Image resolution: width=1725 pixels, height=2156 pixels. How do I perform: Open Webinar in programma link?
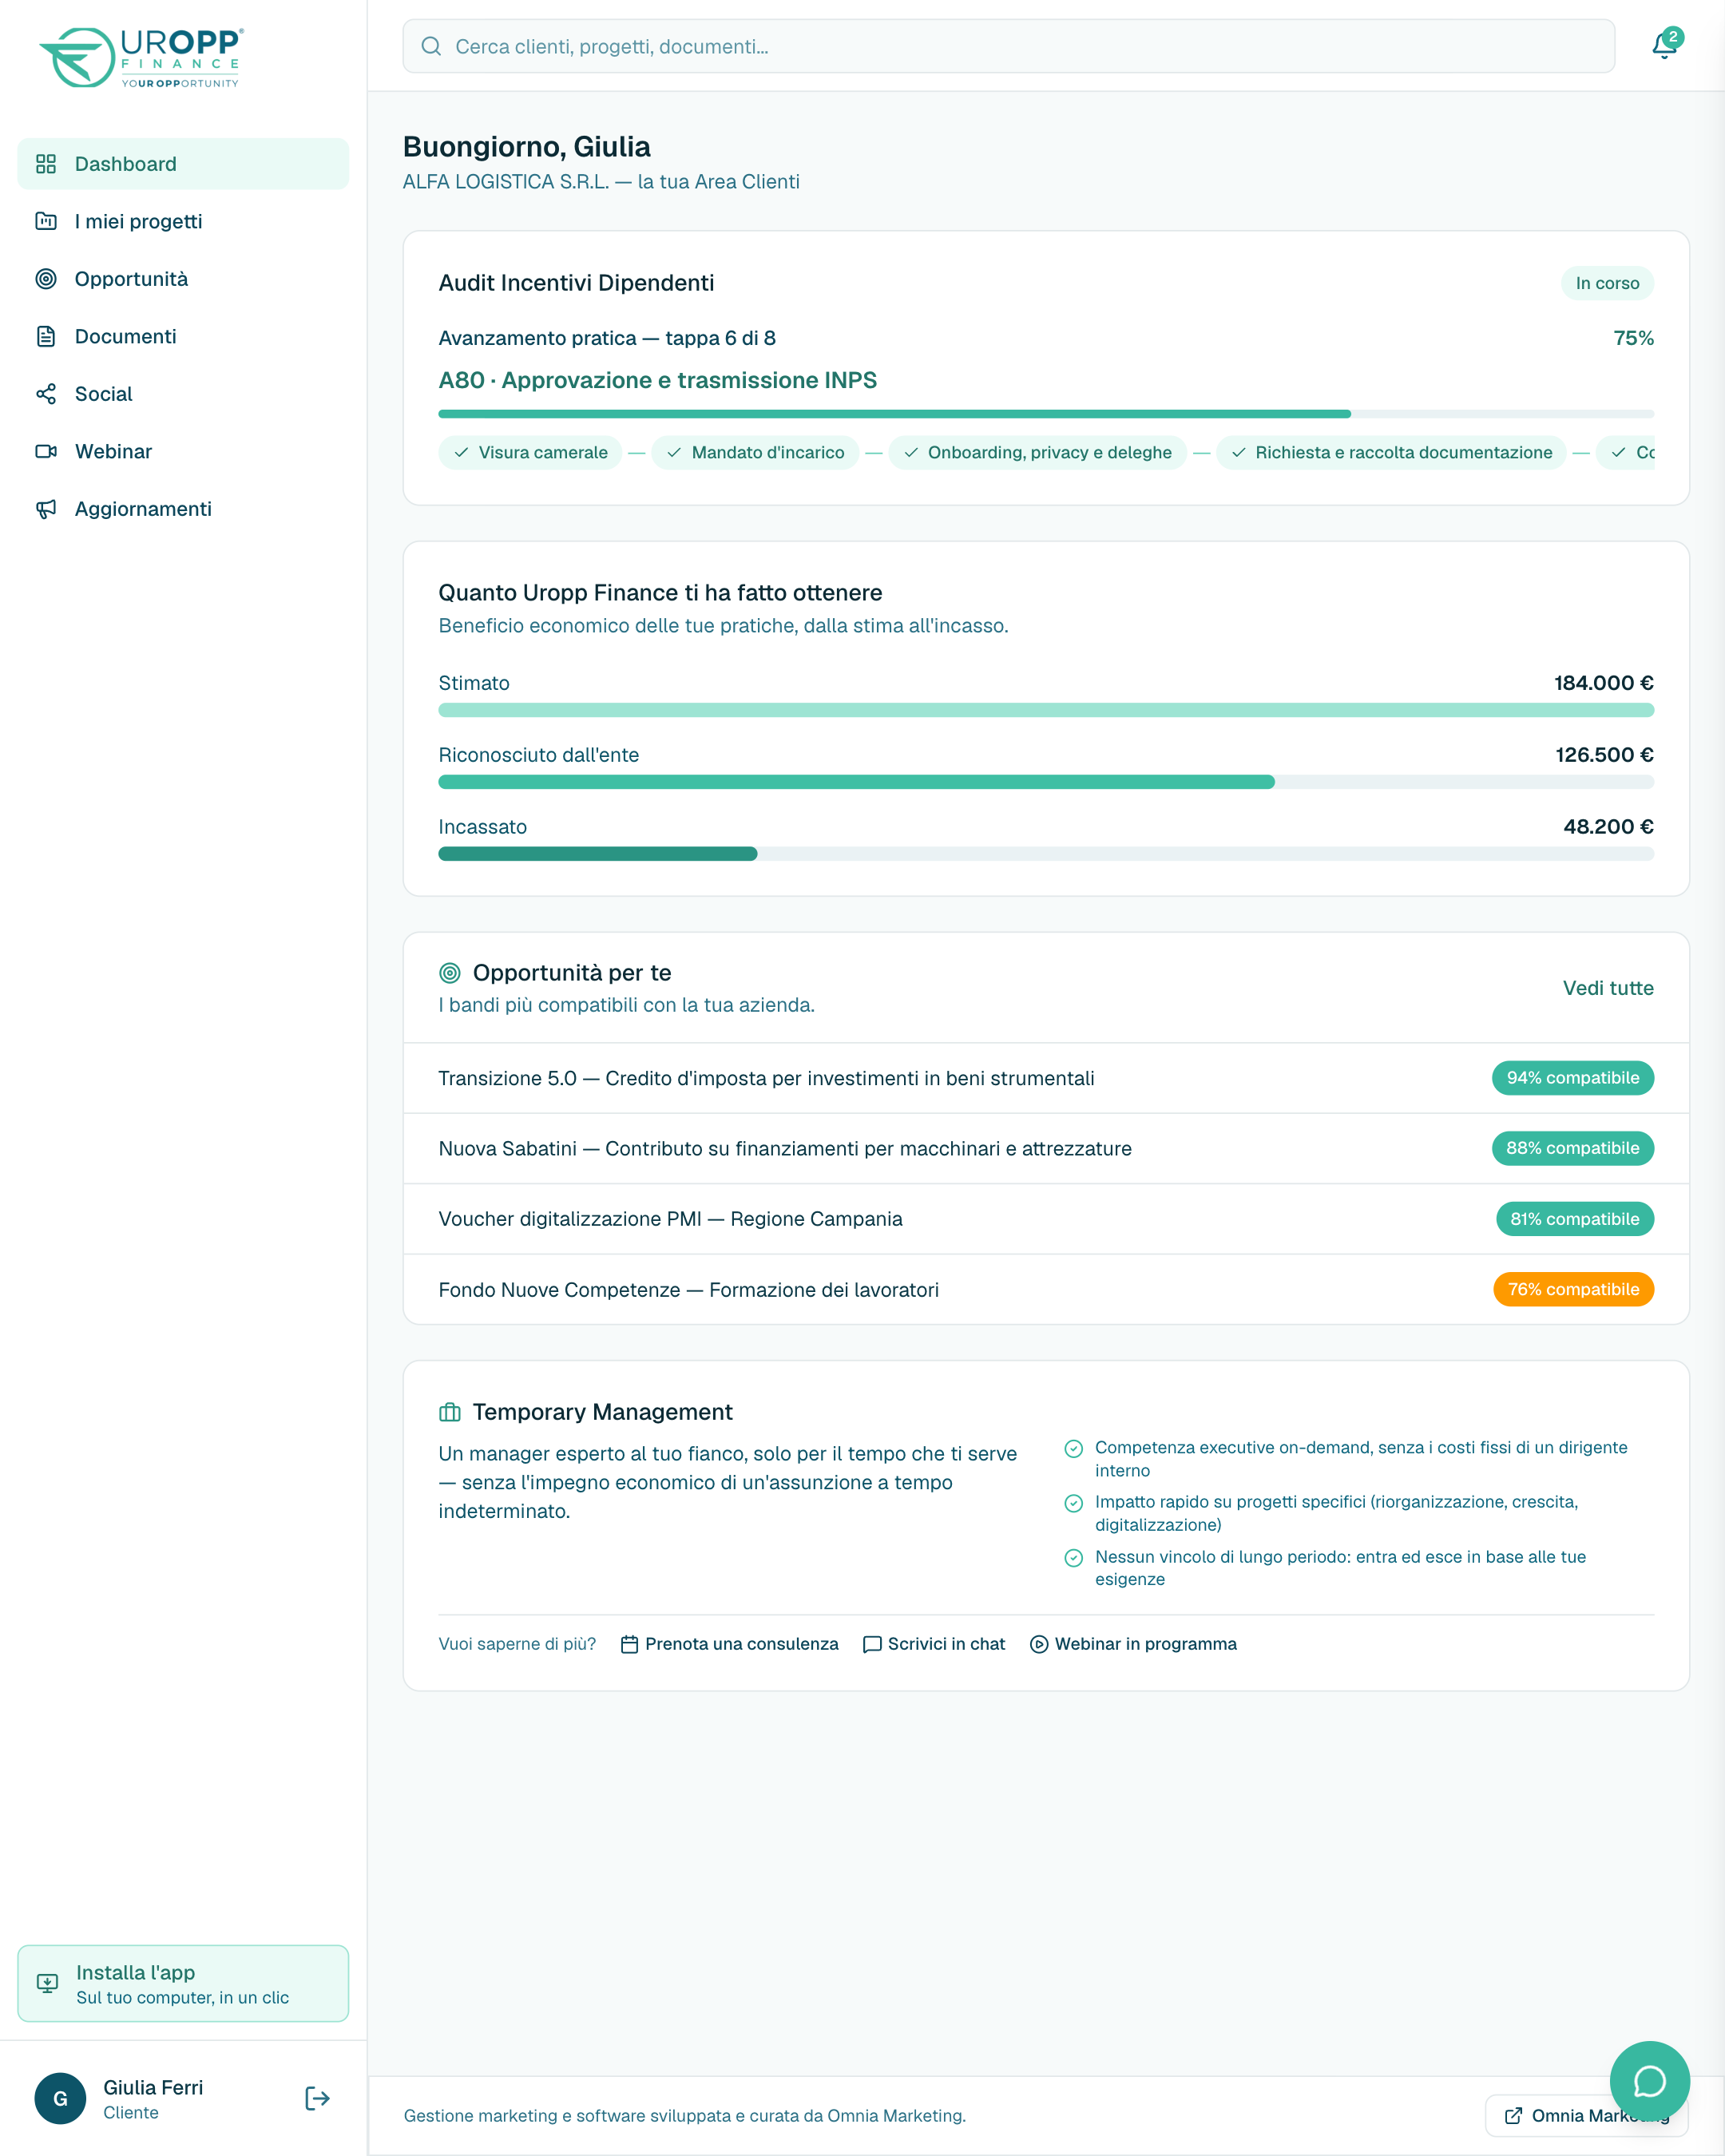coord(1133,1644)
